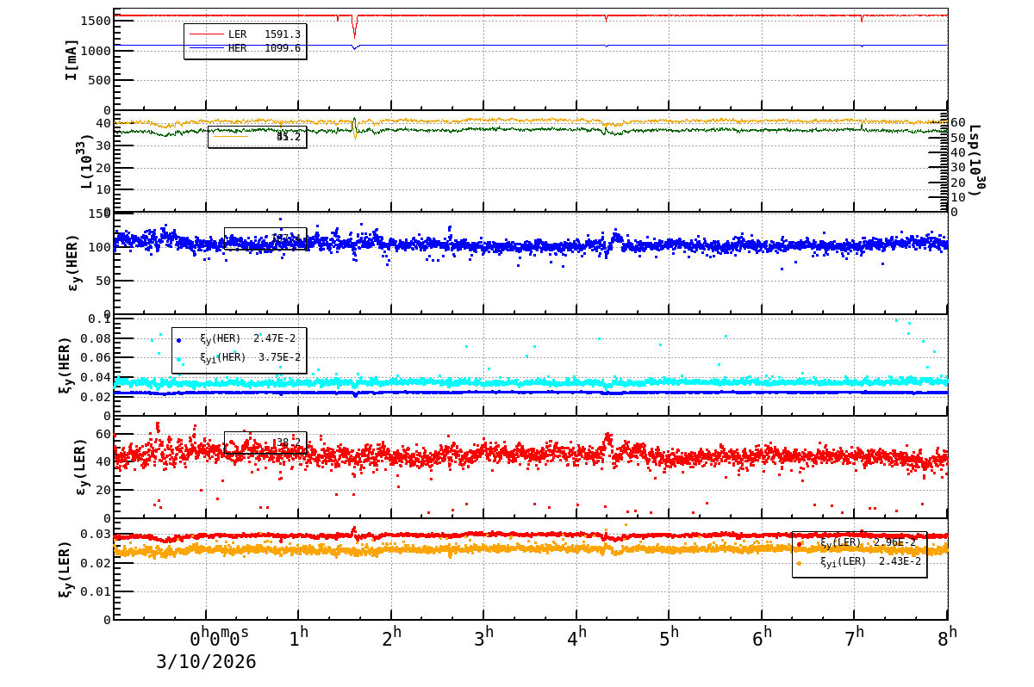This screenshot has height=687, width=1034.
Task: Click legend entry ξy(HER) 2.47E-2
Action: pyautogui.click(x=238, y=339)
